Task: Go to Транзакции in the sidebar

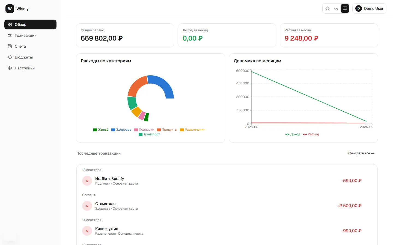Action: click(x=30, y=35)
